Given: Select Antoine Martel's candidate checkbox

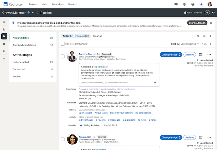Looking at the screenshot, I should [62, 56].
